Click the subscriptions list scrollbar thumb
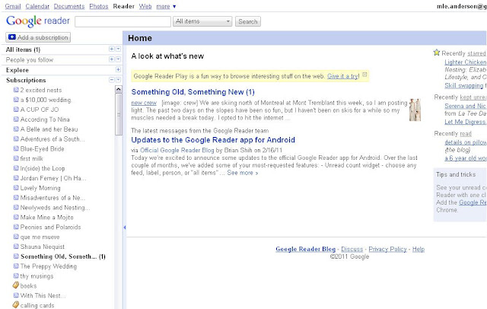Image resolution: width=487 pixels, height=309 pixels. tap(119, 114)
